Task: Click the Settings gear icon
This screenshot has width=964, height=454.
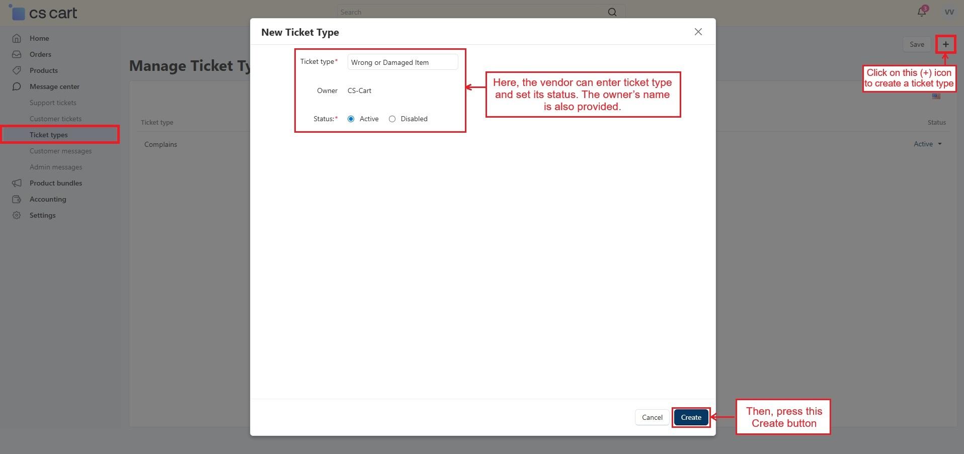Action: pos(17,215)
